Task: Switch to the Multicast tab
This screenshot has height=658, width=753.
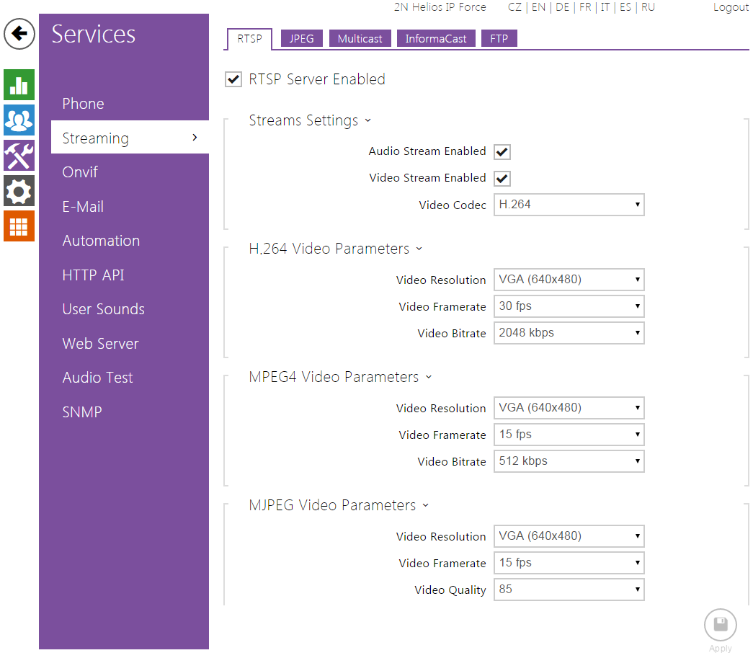Action: 360,39
